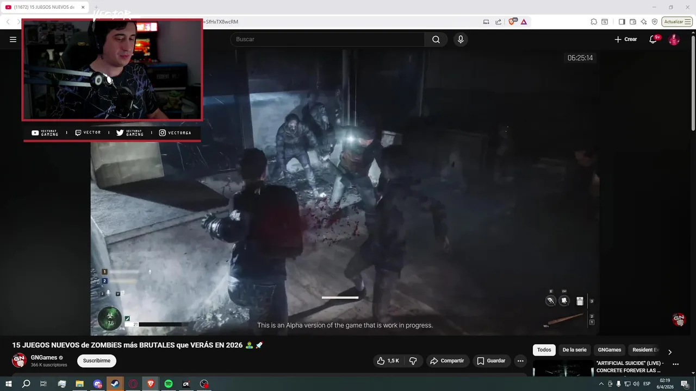Open the Brave Wallet icon
Image resolution: width=696 pixels, height=391 pixels.
click(633, 22)
